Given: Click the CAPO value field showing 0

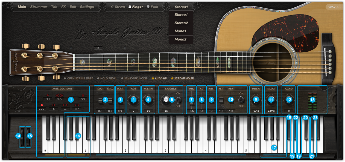Looking at the screenshot, I should [289, 111].
